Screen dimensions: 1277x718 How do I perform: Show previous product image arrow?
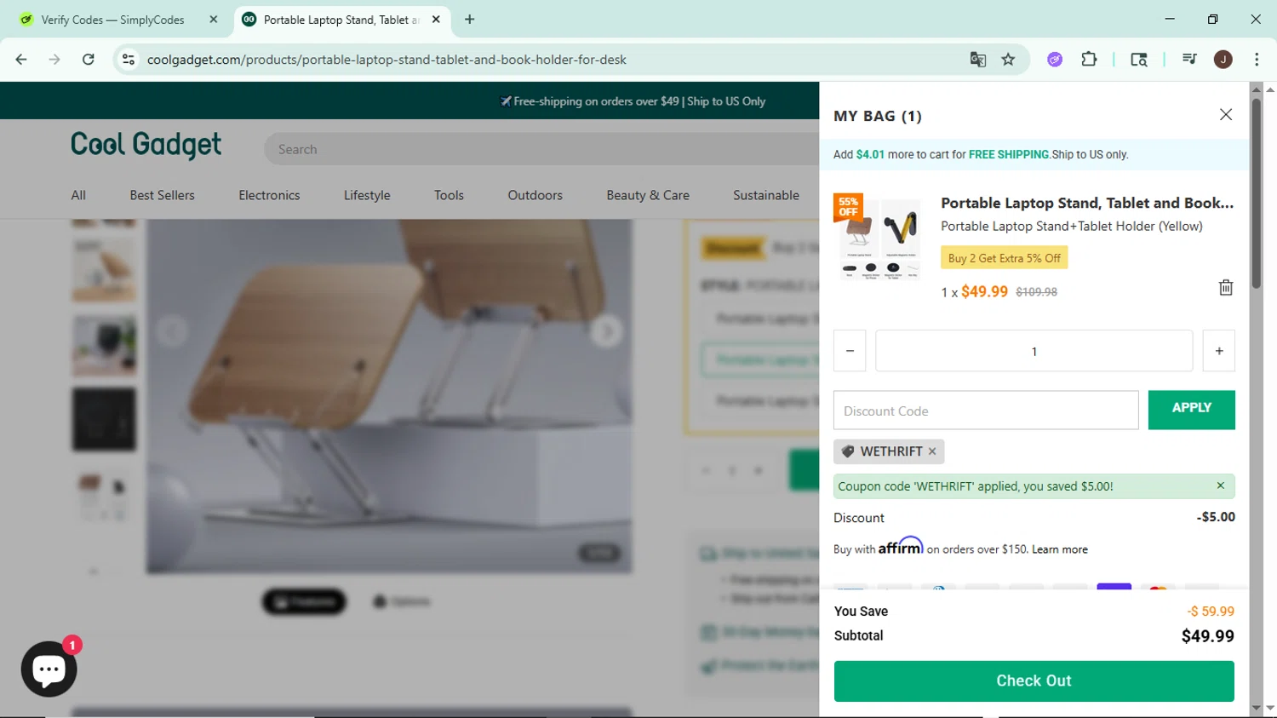tap(171, 331)
